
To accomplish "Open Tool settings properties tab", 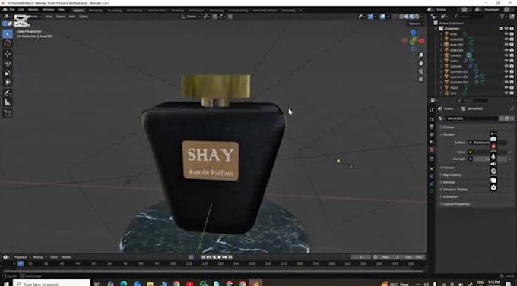I will click(x=432, y=110).
